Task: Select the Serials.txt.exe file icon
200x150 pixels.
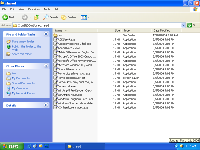Action: pos(55,86)
